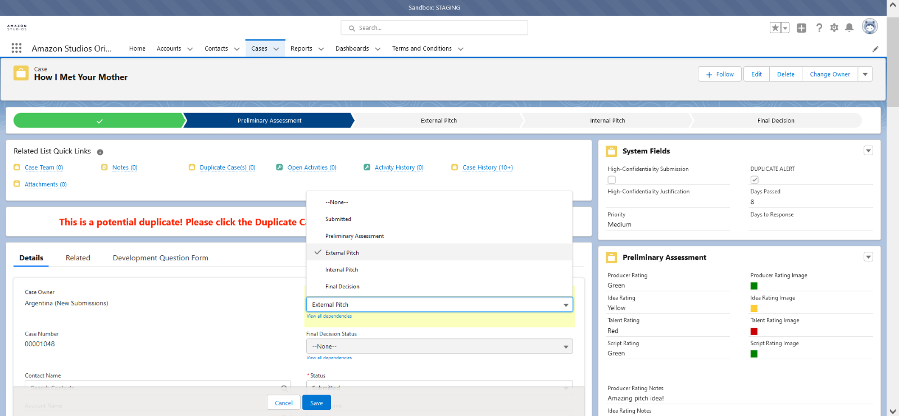Open the Favorites list dropdown arrow
Viewport: 899px width, 416px height.
pyautogui.click(x=786, y=28)
